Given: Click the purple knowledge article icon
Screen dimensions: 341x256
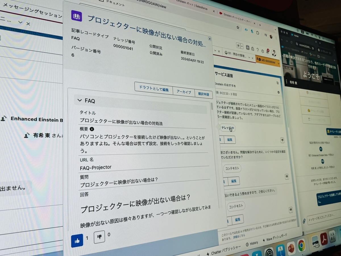Looking at the screenshot, I should (76, 16).
